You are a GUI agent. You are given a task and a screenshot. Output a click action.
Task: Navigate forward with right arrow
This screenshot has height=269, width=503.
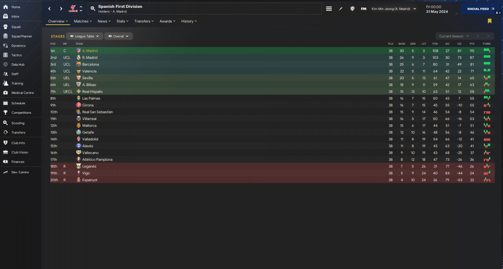click(61, 9)
